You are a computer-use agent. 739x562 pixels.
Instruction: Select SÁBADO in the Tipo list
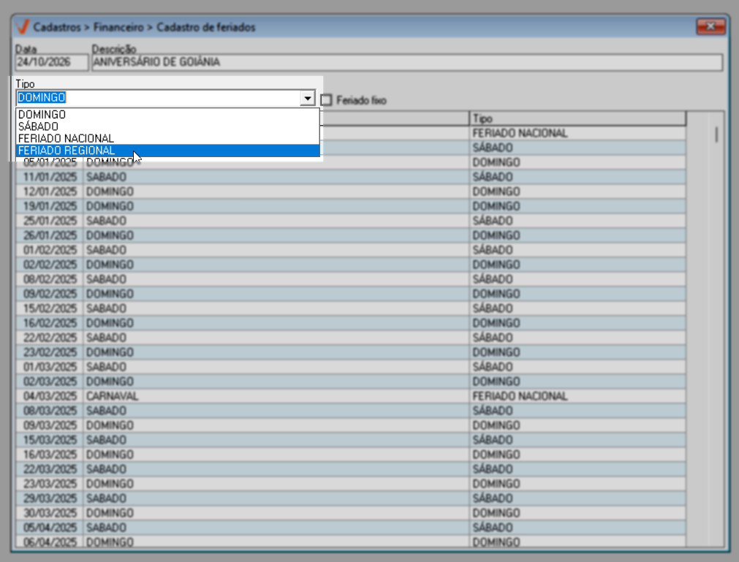[x=167, y=126]
